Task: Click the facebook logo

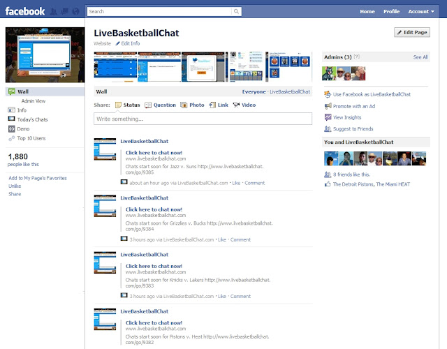Action: point(25,11)
